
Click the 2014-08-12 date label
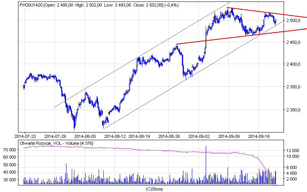(115, 136)
